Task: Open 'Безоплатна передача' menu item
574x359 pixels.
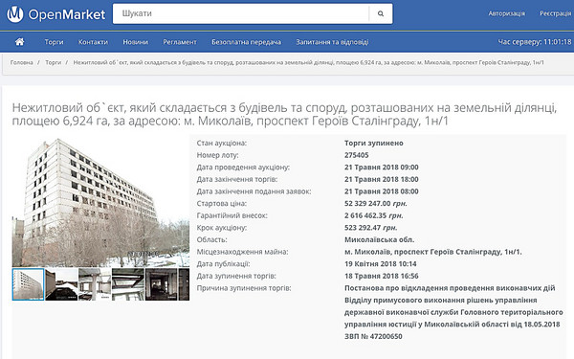Action: tap(247, 42)
